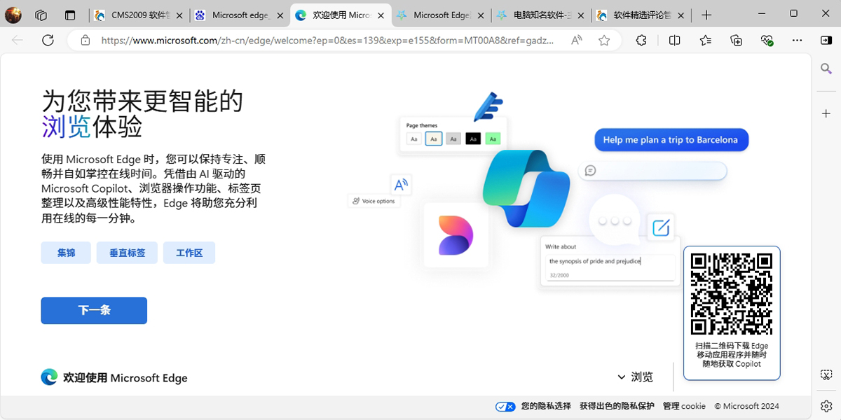The width and height of the screenshot is (841, 420).
Task: Open 管理 cookie link
Action: coord(684,406)
